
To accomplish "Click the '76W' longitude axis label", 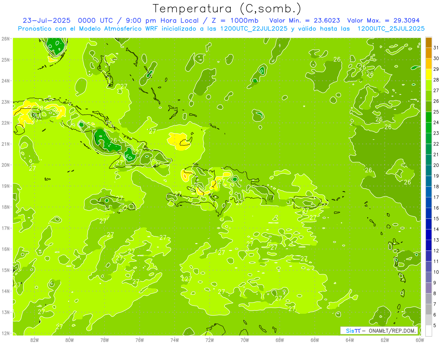I will tap(140, 340).
